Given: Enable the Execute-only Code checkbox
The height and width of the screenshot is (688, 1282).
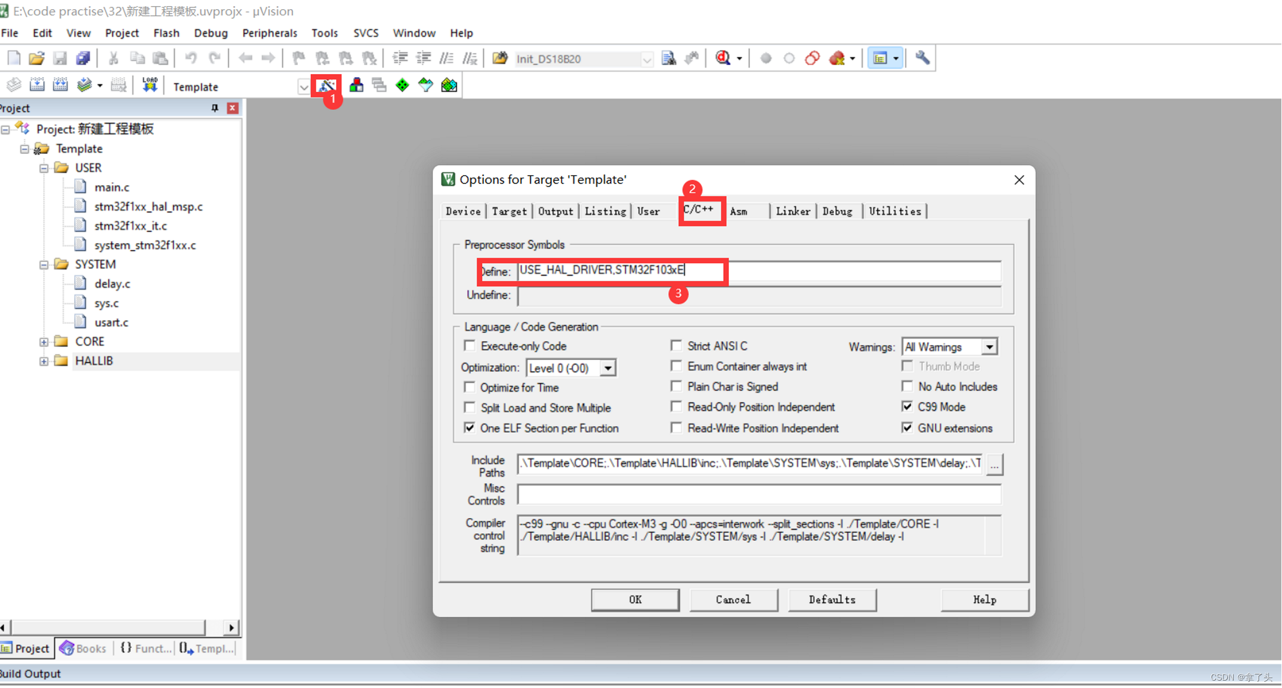Looking at the screenshot, I should point(470,346).
